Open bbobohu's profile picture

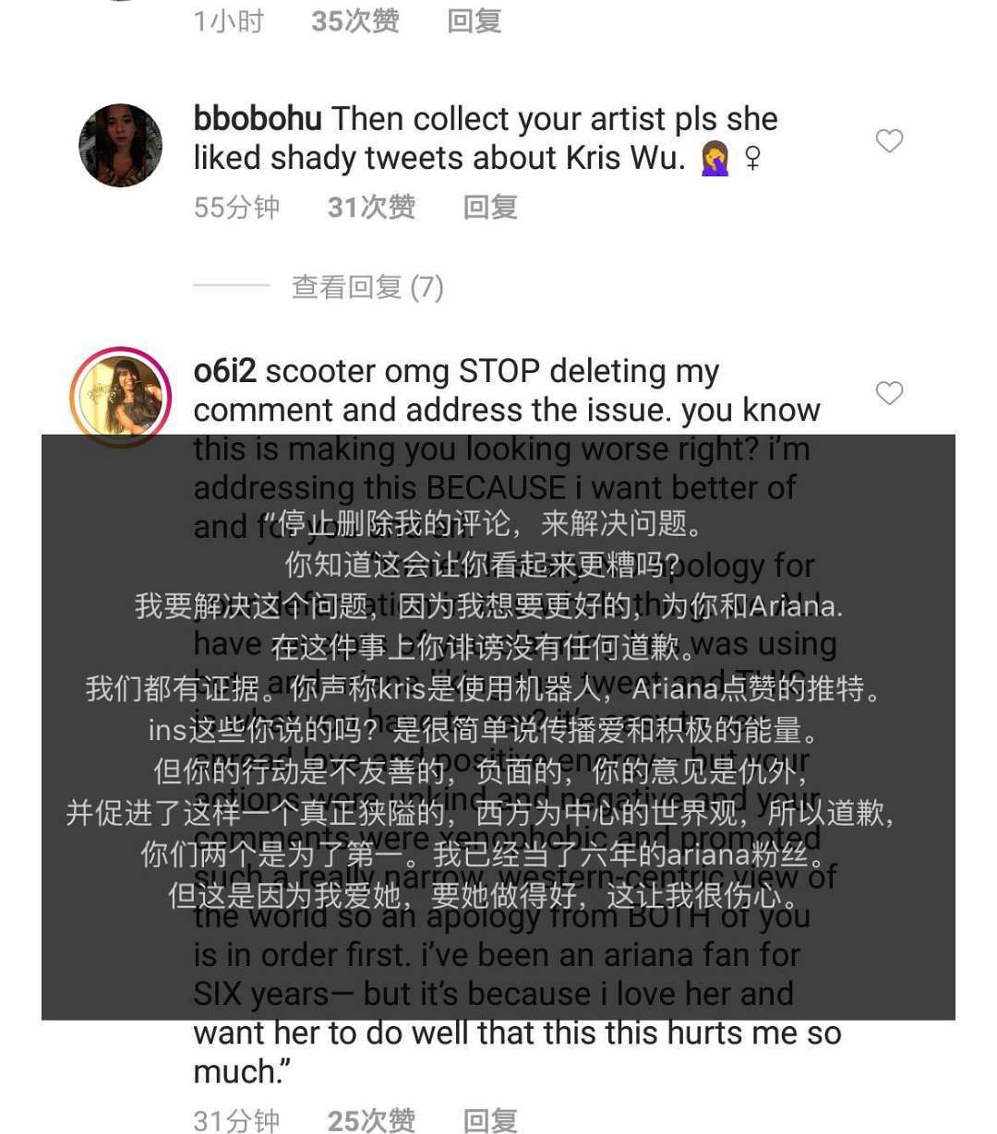pos(121,145)
